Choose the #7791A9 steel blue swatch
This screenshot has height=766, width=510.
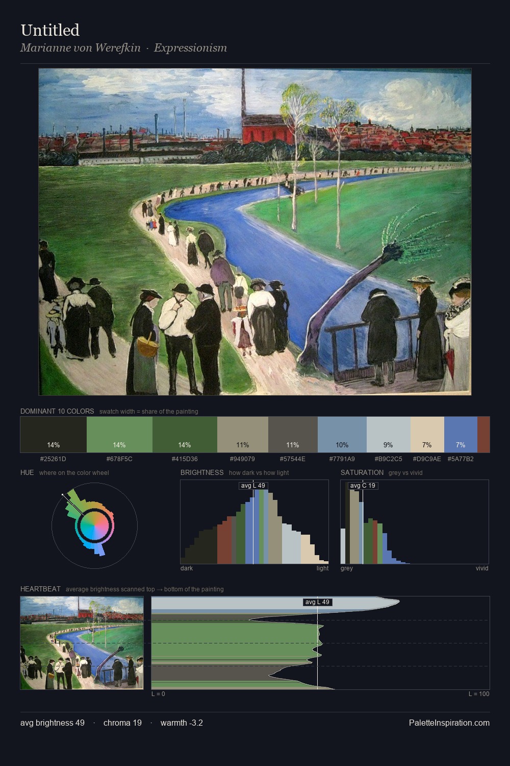tap(342, 435)
